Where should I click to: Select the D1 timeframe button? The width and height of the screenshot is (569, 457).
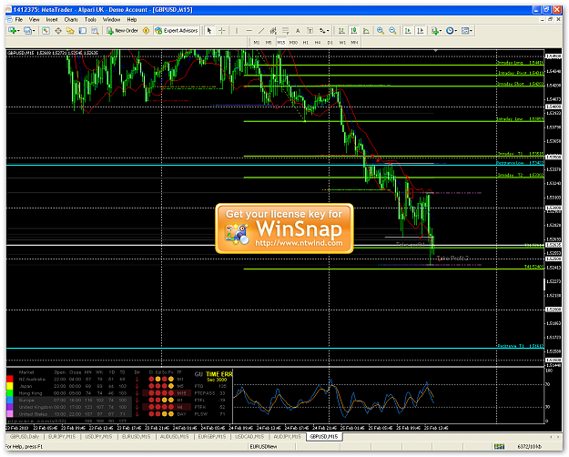(x=330, y=43)
